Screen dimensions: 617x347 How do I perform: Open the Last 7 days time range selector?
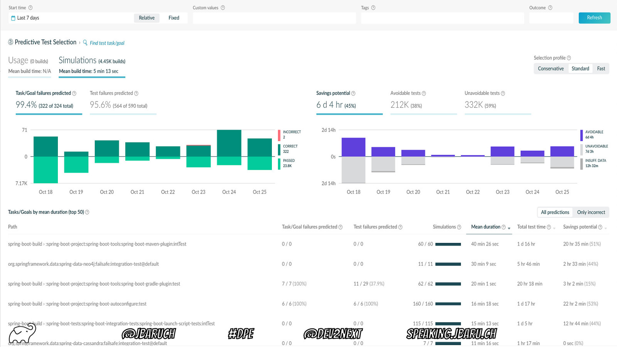[70, 18]
